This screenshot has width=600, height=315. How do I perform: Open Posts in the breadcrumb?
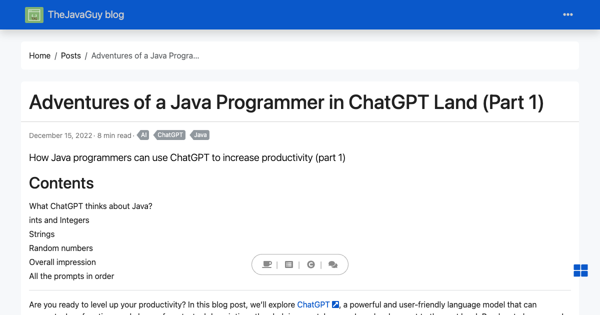(x=71, y=55)
